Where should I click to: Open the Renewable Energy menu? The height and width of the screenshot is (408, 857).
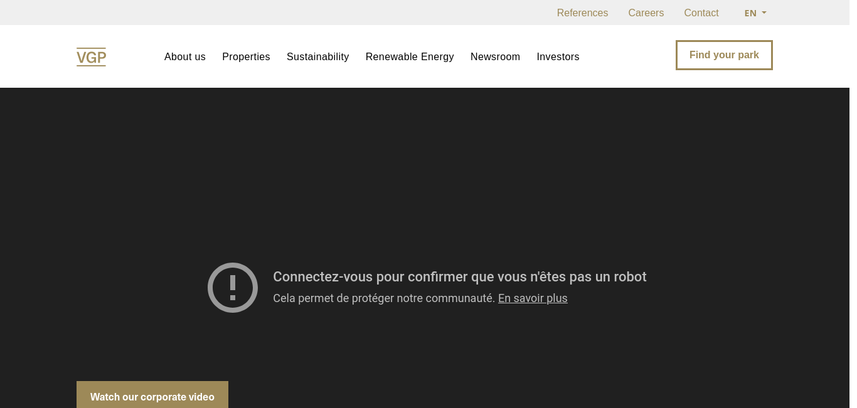pyautogui.click(x=410, y=57)
